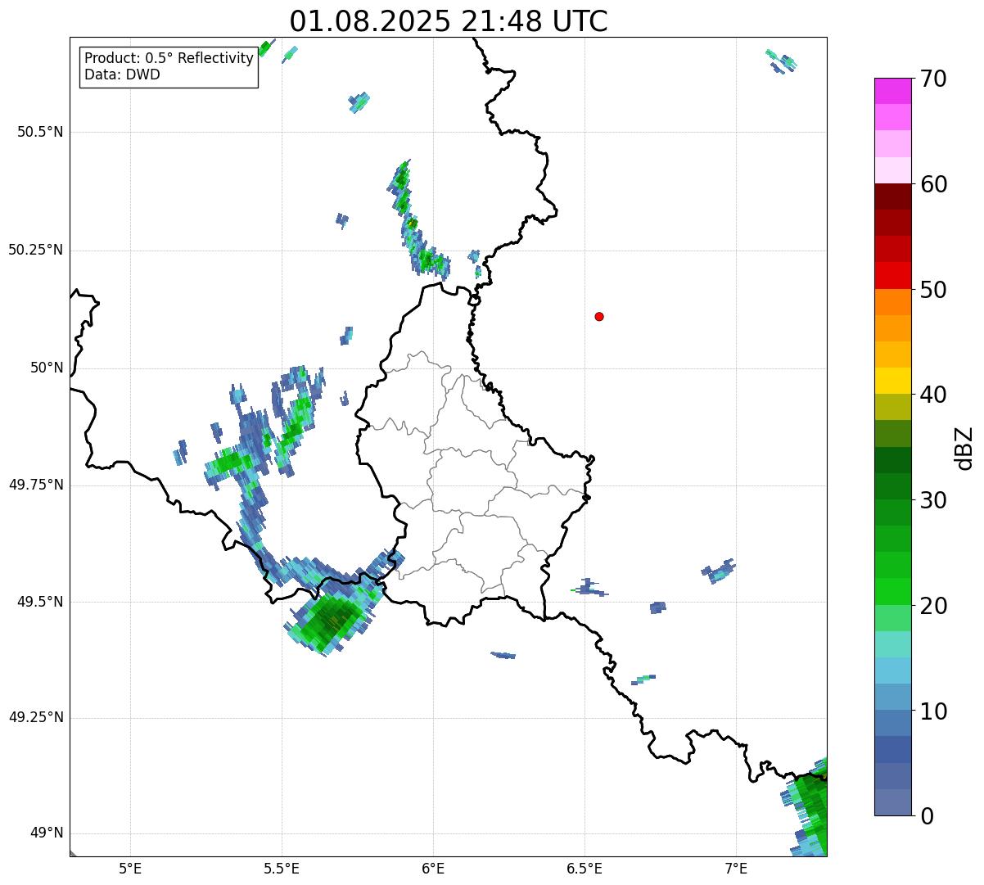Select the 'Product: 0.5° Reflectivity' text line

coord(169,58)
